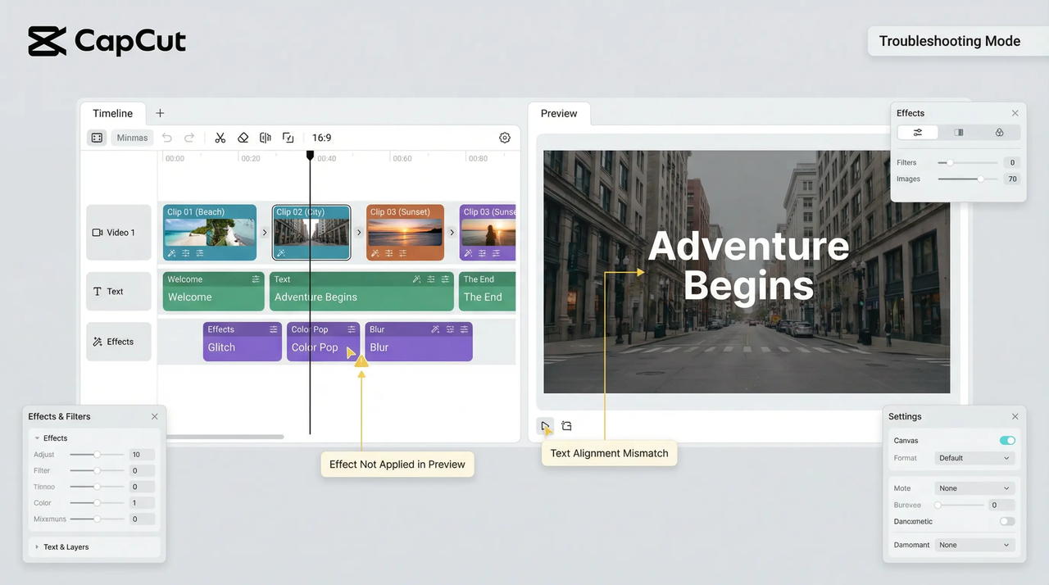Click the Color value field showing 1

142,503
